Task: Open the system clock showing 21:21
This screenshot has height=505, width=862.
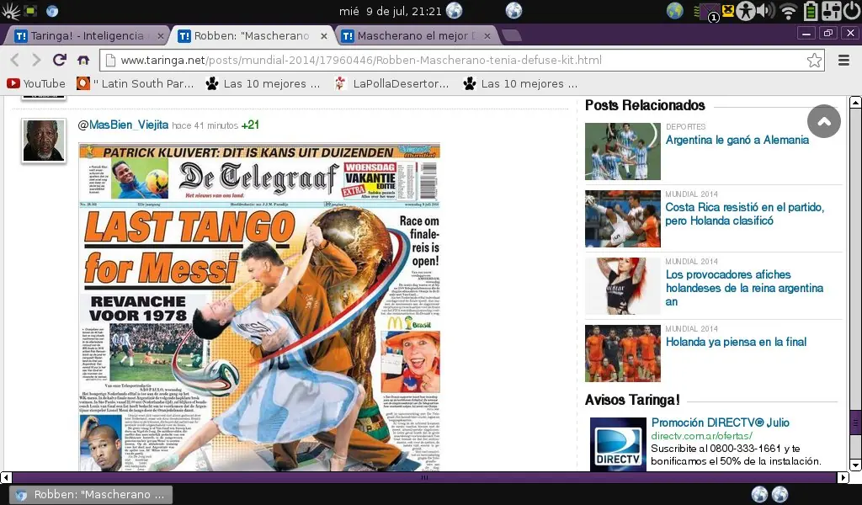Action: point(391,11)
